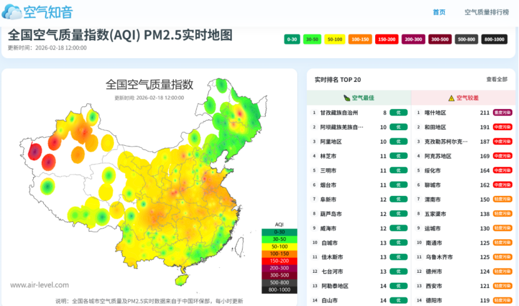The width and height of the screenshot is (519, 306).
Task: Select 佳木斯市 in the ranking list
Action: (332, 257)
